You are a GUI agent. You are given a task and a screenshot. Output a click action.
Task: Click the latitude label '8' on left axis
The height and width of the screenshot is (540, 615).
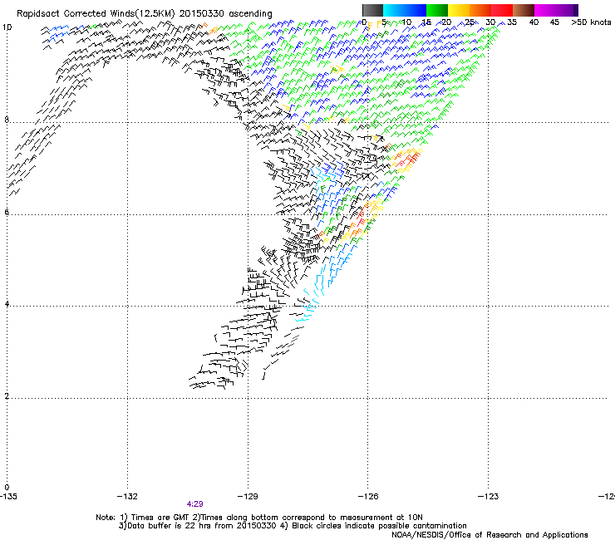[x=7, y=120]
